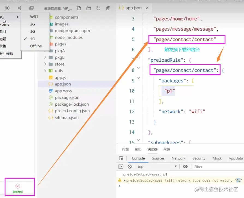Image resolution: width=244 pixels, height=198 pixels.
Task: Open the app.js file
Action: pyautogui.click(x=60, y=78)
